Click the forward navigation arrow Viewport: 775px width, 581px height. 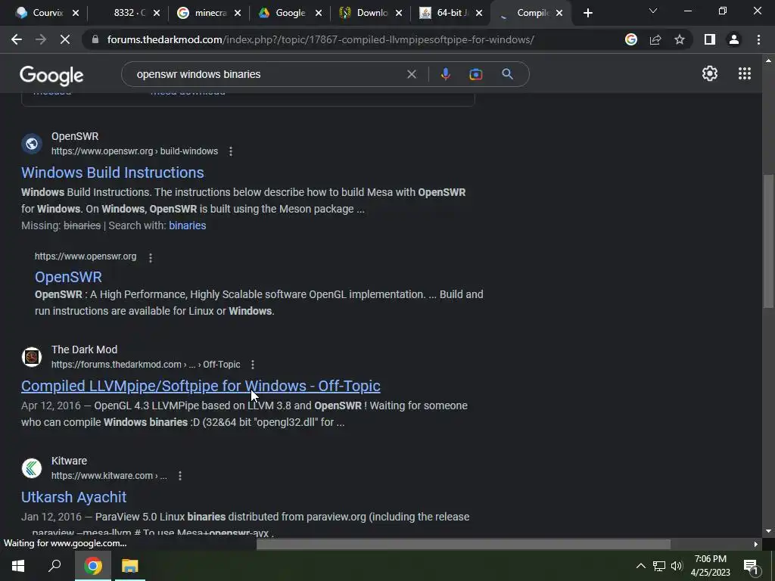(41, 39)
